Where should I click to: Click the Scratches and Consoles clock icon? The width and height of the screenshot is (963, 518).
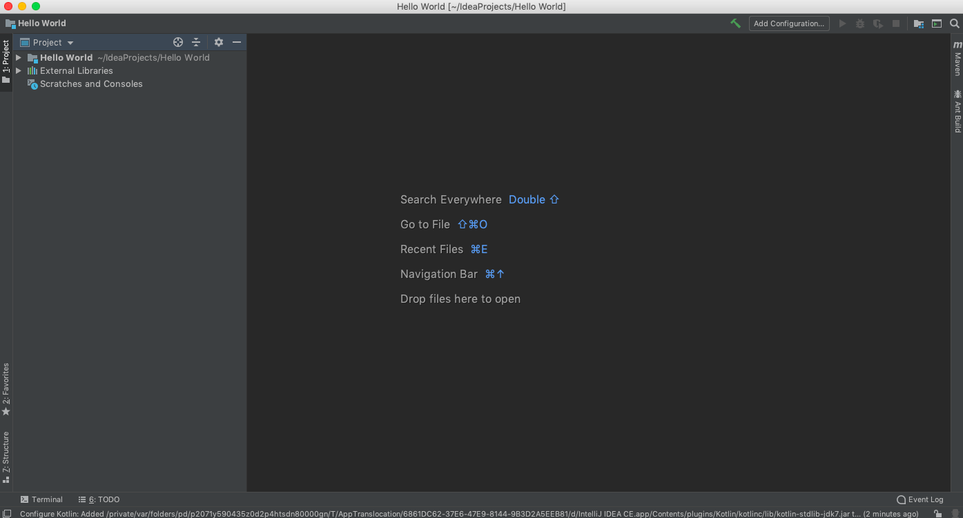(x=32, y=84)
